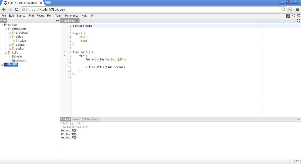301x164 pixels.
Task: Open the Source menu
Action: click(21, 16)
